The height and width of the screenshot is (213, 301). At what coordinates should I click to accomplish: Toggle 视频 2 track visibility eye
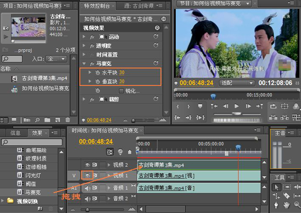(x=87, y=165)
